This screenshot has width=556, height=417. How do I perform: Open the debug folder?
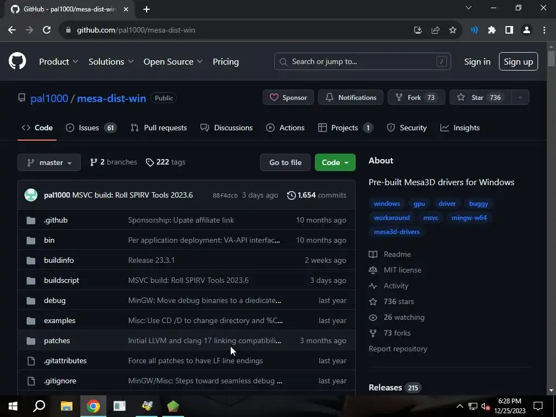[x=55, y=300]
